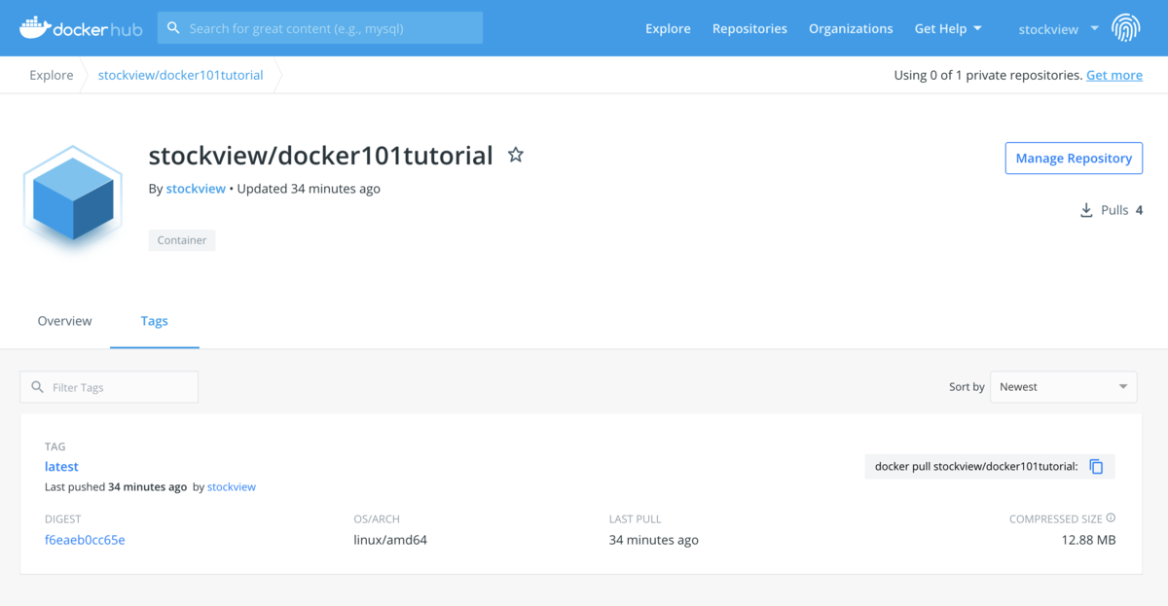This screenshot has width=1168, height=606.
Task: Go to Explore in top navigation
Action: [x=668, y=28]
